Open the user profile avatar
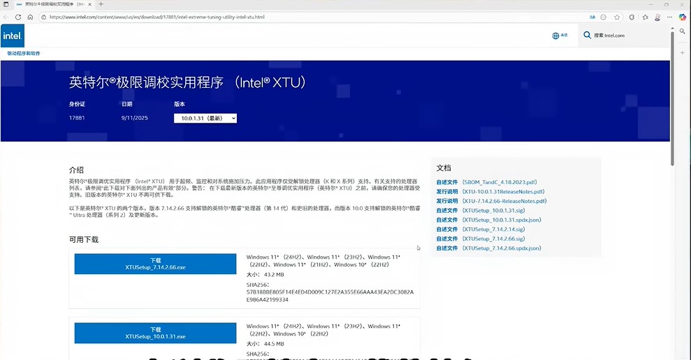 (657, 17)
